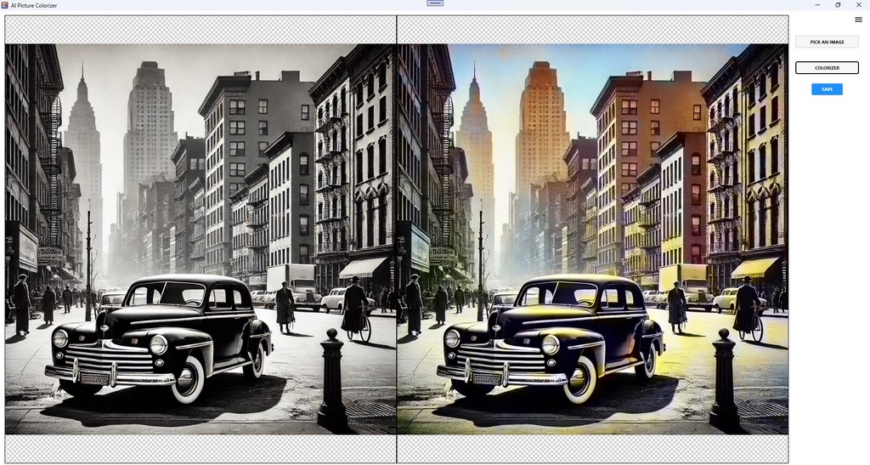
Task: Click the toolbar handle at top center
Action: pyautogui.click(x=435, y=3)
